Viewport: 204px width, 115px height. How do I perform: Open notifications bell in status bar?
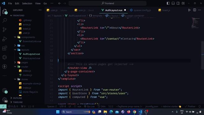(200, 106)
